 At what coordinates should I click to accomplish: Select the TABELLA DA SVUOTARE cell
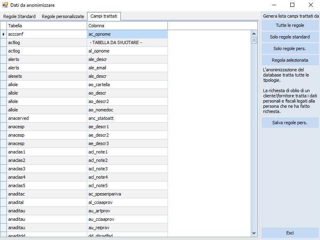(127, 43)
